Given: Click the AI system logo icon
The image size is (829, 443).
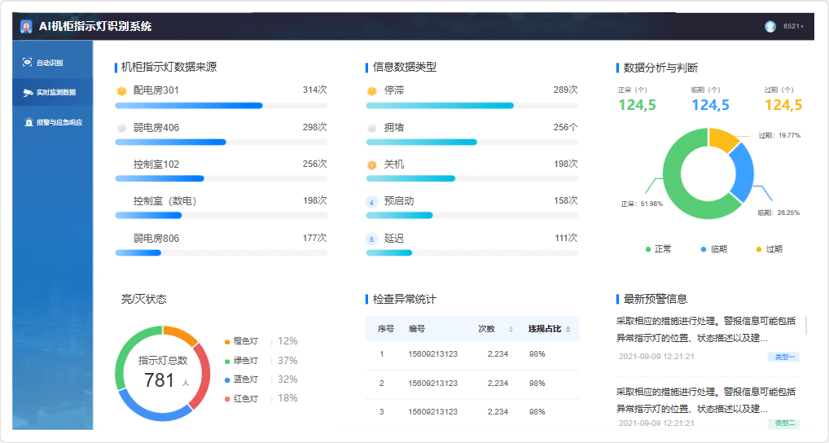Looking at the screenshot, I should (26, 26).
